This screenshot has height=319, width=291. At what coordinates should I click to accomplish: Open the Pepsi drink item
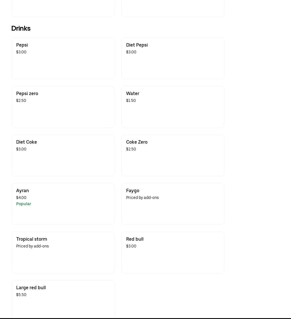pyautogui.click(x=63, y=58)
